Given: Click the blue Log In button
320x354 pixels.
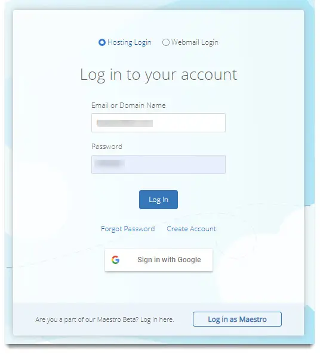Looking at the screenshot, I should [158, 200].
